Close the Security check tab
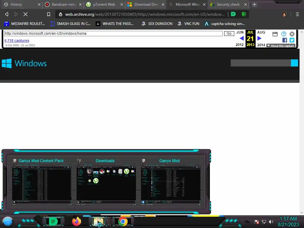 coord(246,4)
